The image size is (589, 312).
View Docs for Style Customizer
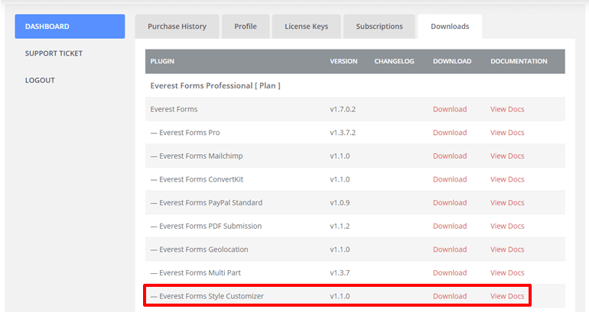507,296
